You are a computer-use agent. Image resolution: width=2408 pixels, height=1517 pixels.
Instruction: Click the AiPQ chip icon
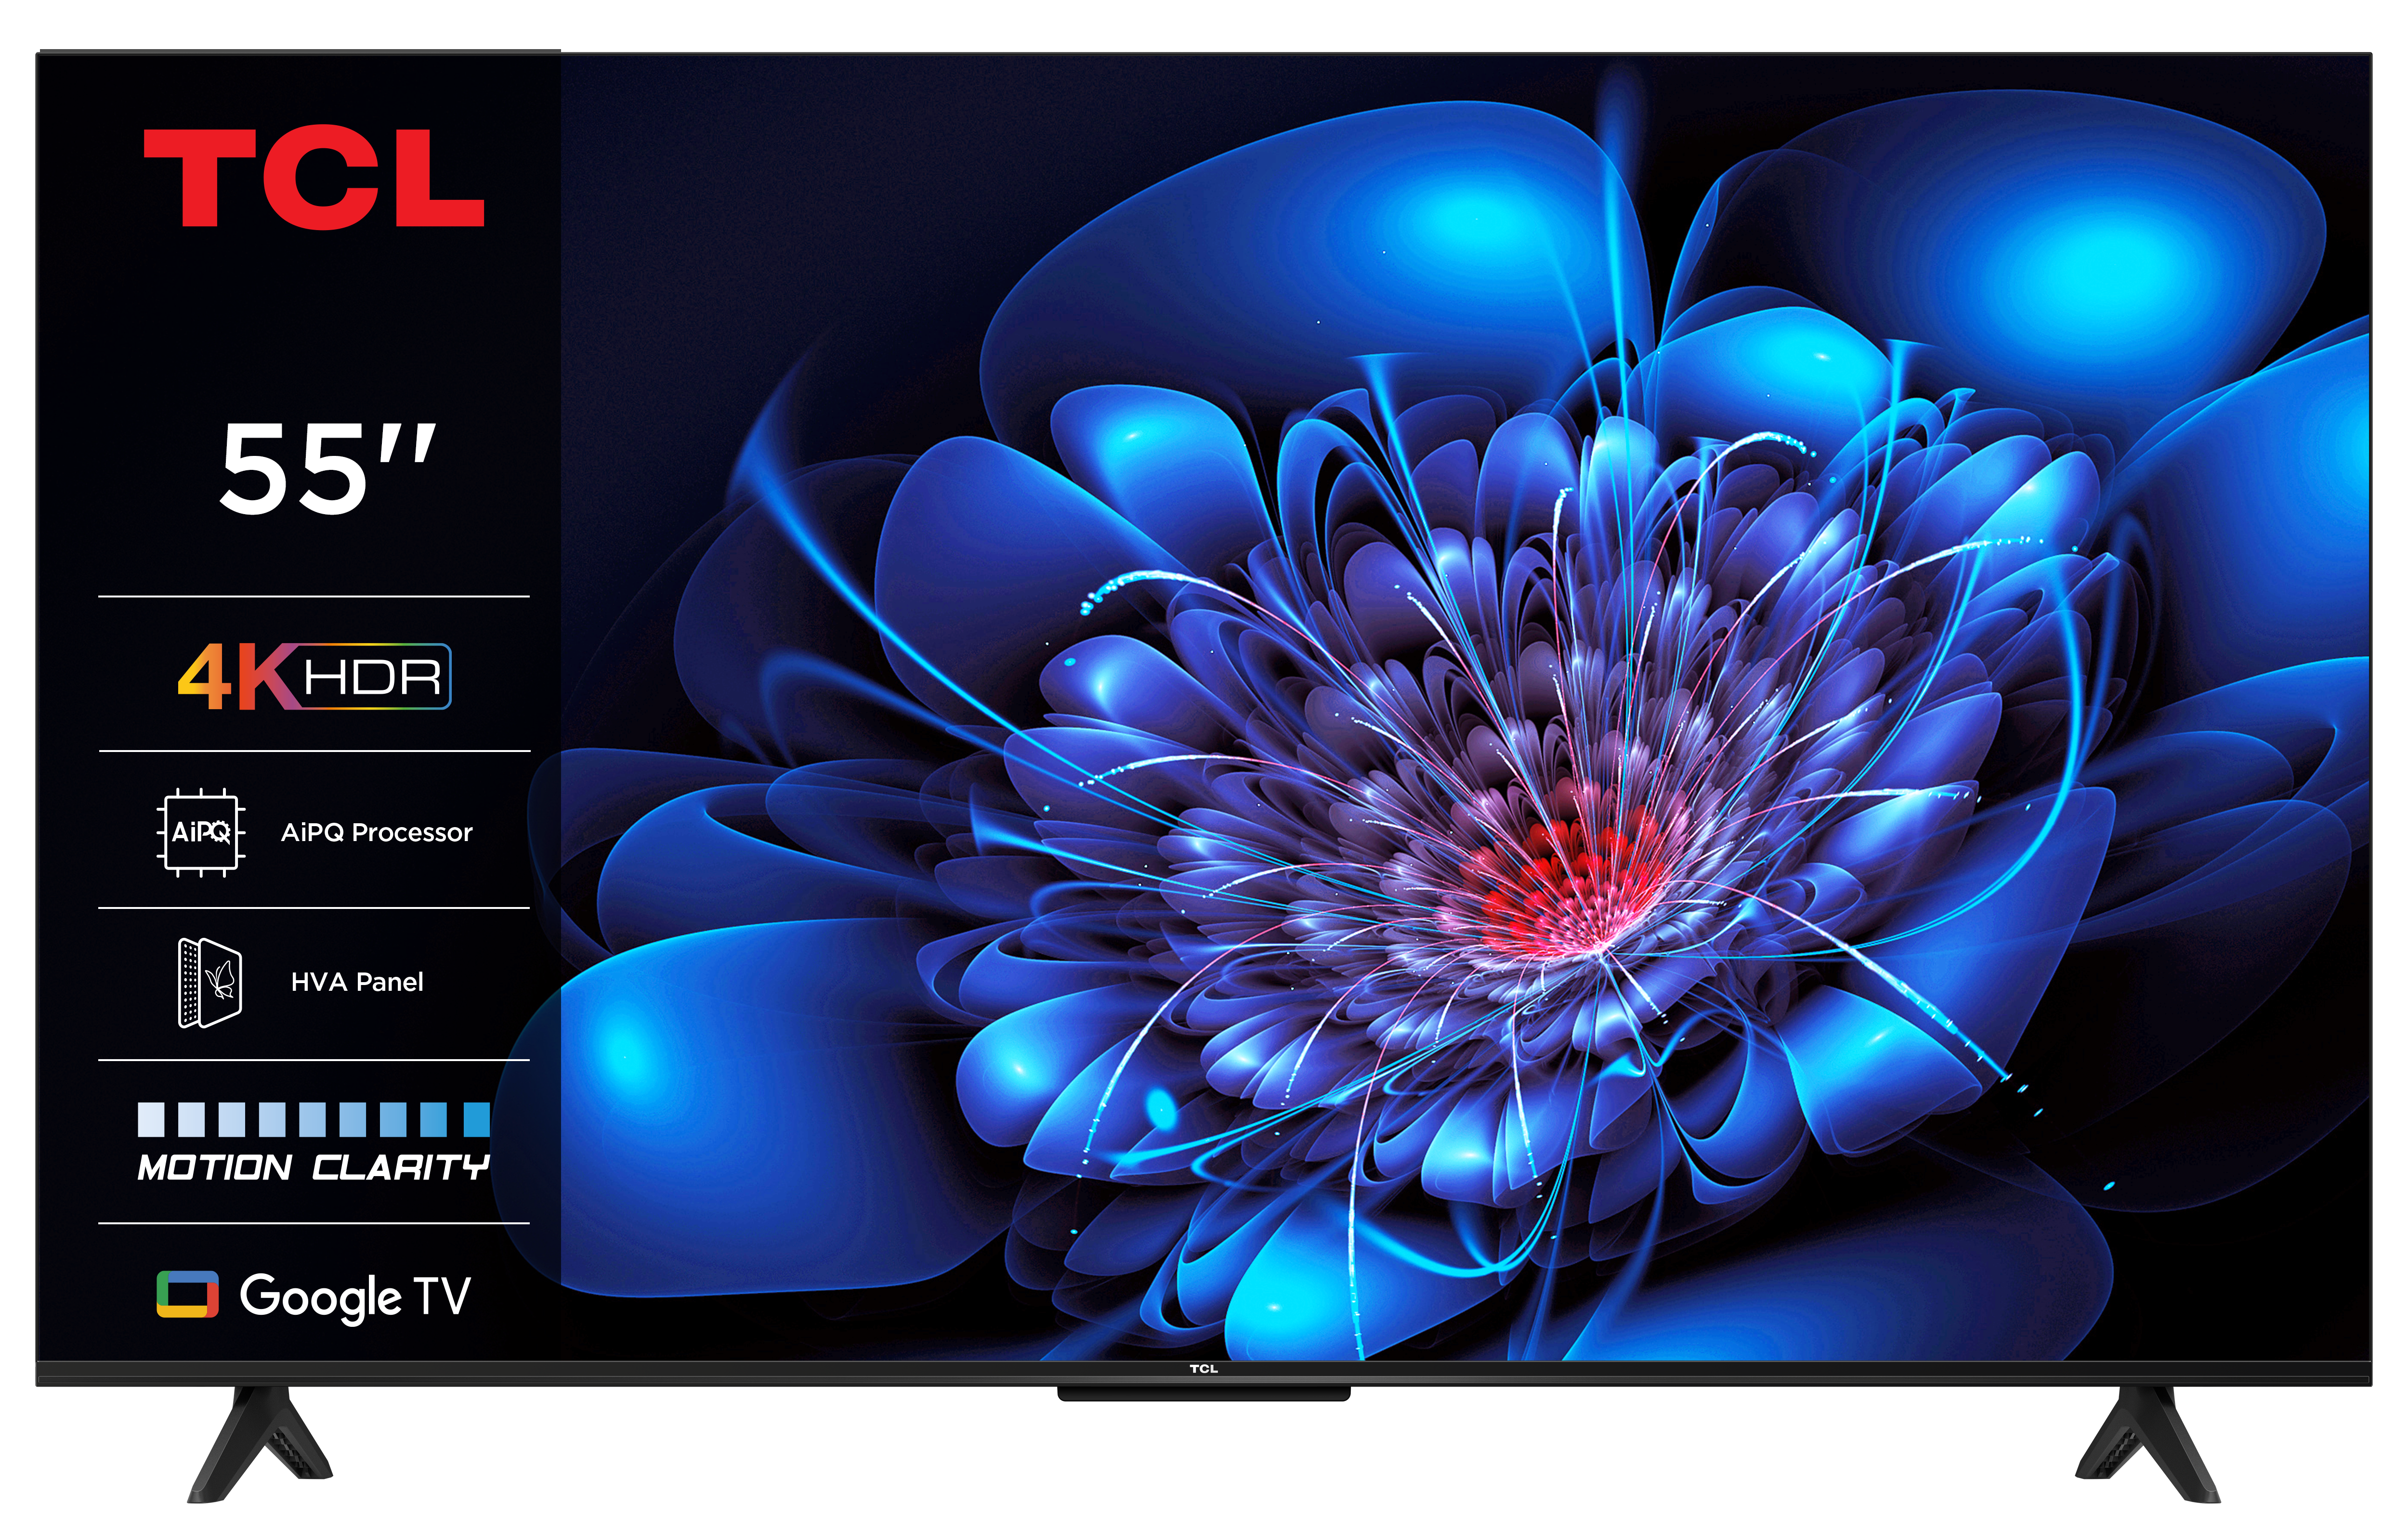pyautogui.click(x=201, y=831)
